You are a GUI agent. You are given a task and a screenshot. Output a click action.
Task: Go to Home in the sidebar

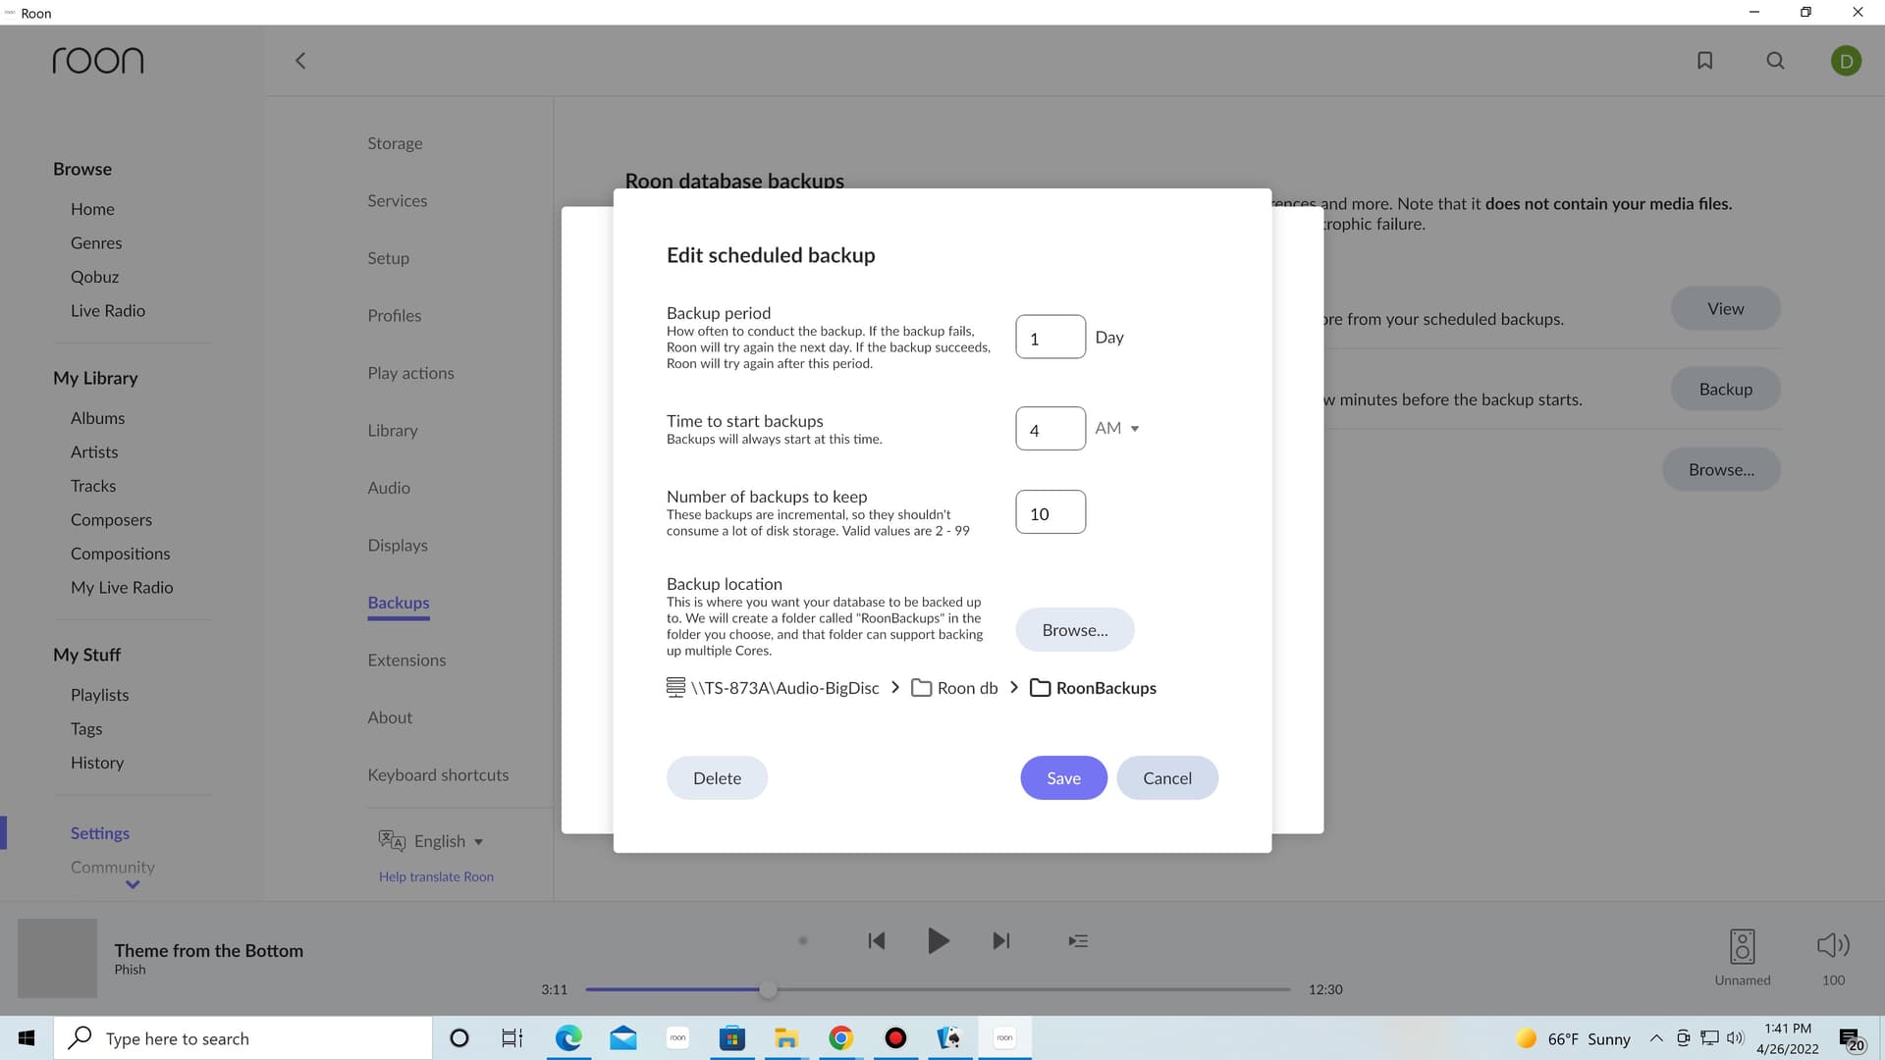coord(92,209)
